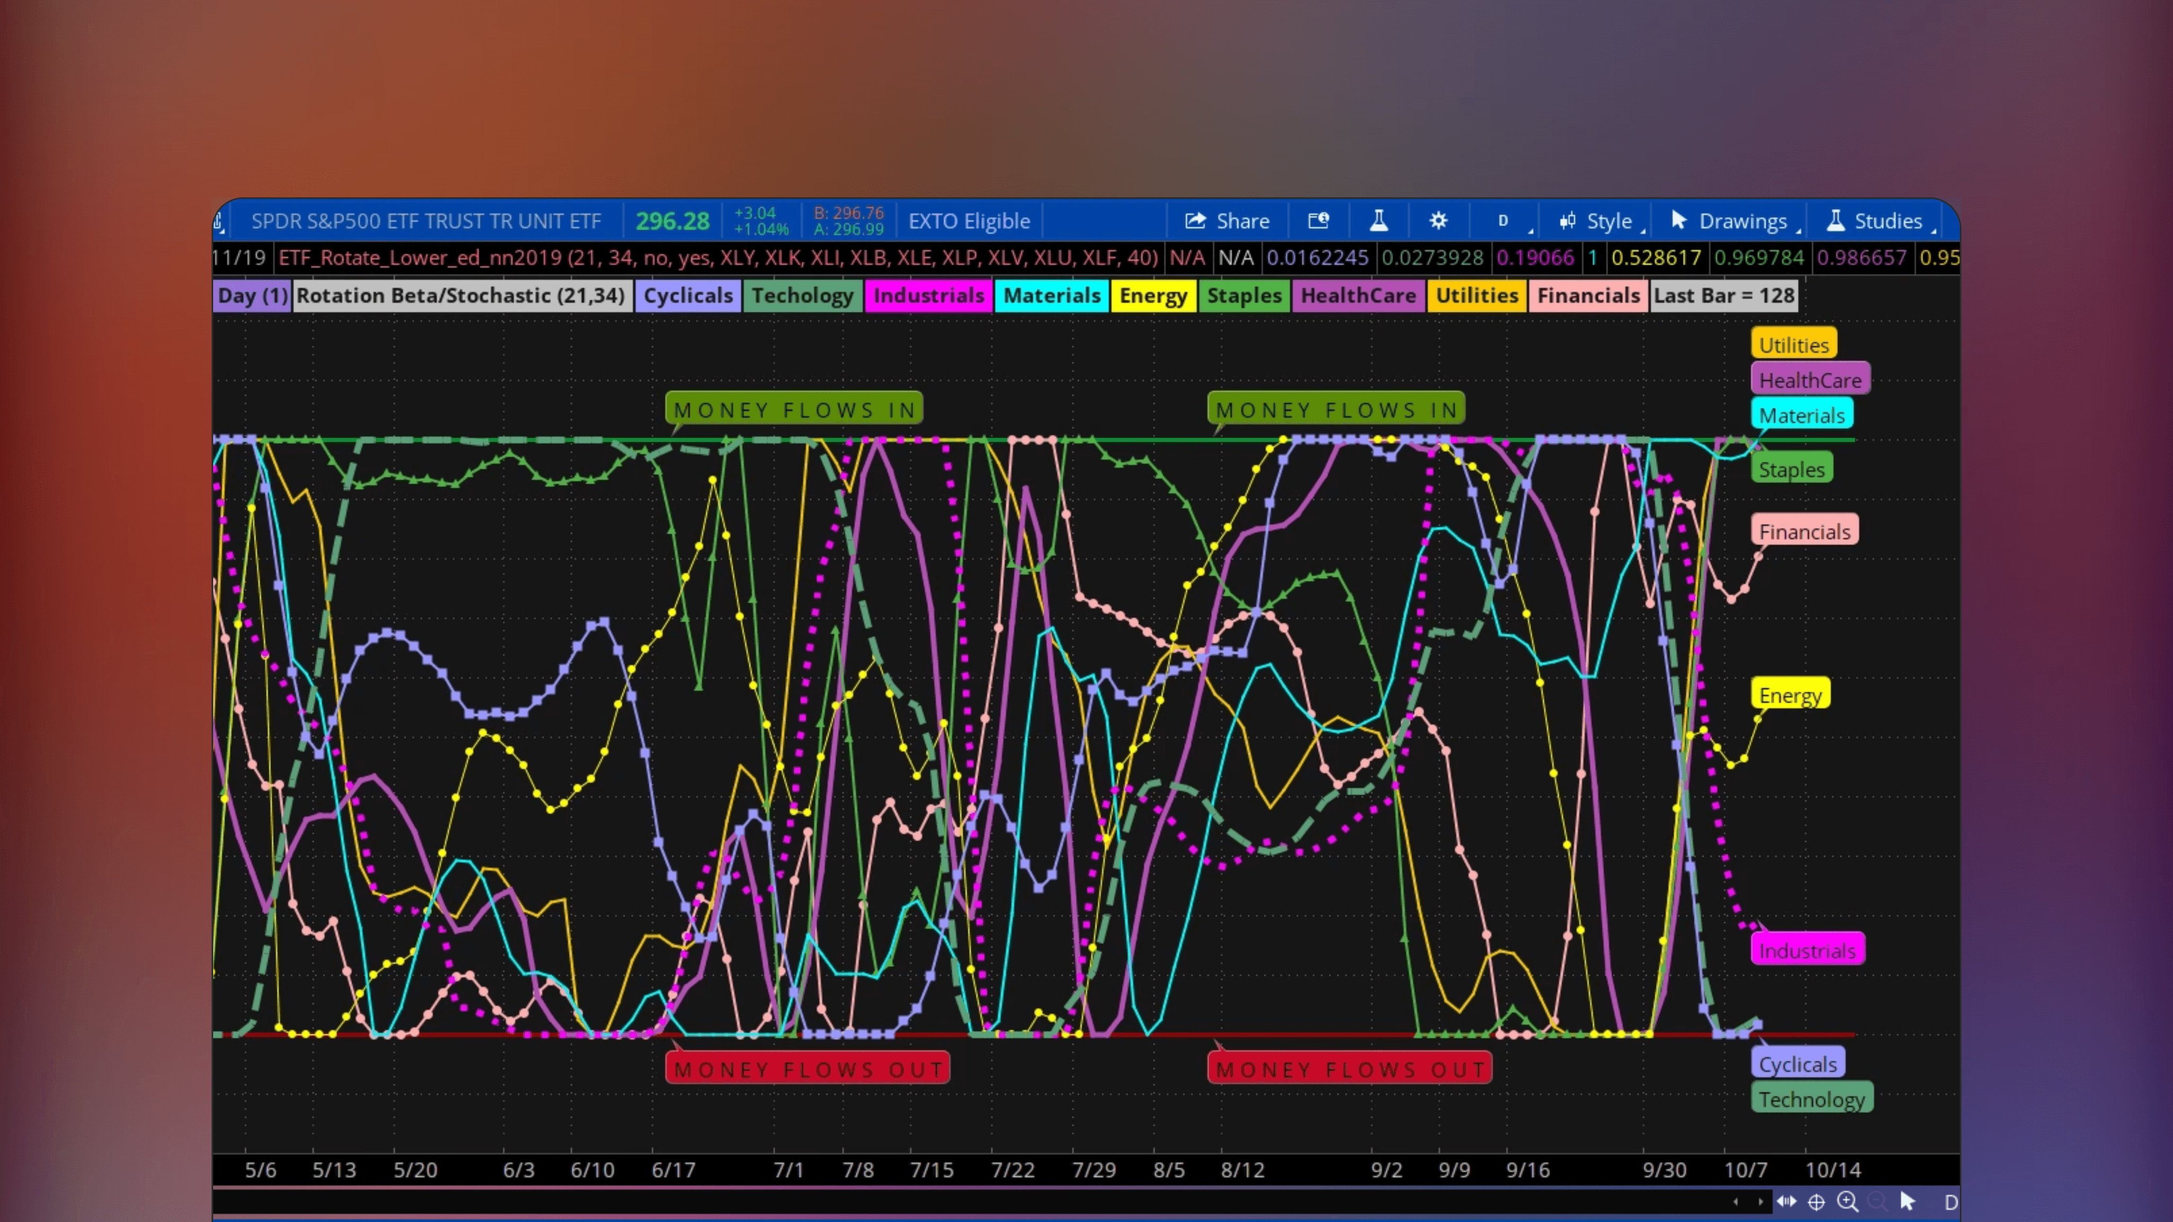The height and width of the screenshot is (1222, 2173).
Task: Open the D timeframe dropdown
Action: point(1504,221)
